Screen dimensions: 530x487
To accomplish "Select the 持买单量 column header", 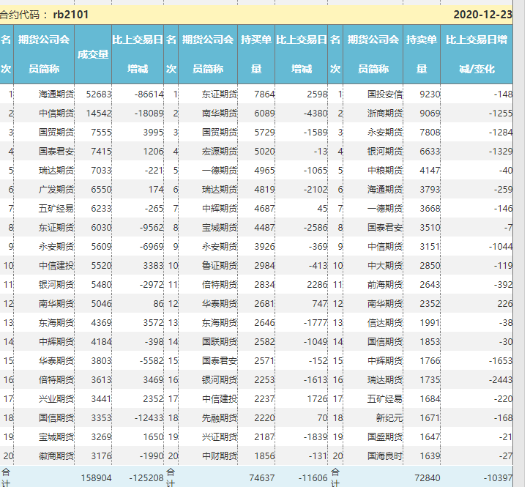I will point(256,54).
